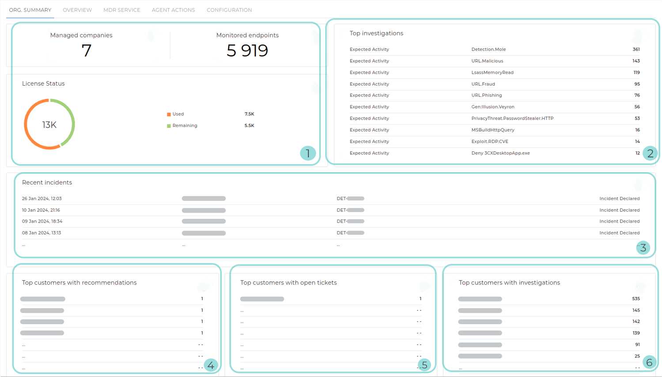This screenshot has width=662, height=377.
Task: Click the number 2 callout badge
Action: click(650, 153)
